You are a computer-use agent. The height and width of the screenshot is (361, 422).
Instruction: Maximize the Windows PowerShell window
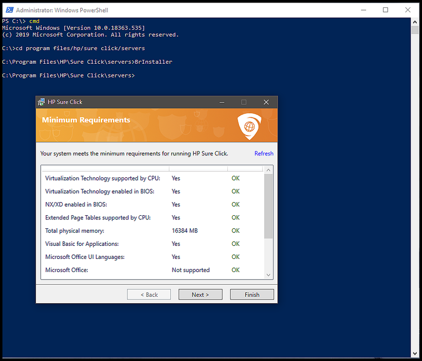pyautogui.click(x=386, y=10)
